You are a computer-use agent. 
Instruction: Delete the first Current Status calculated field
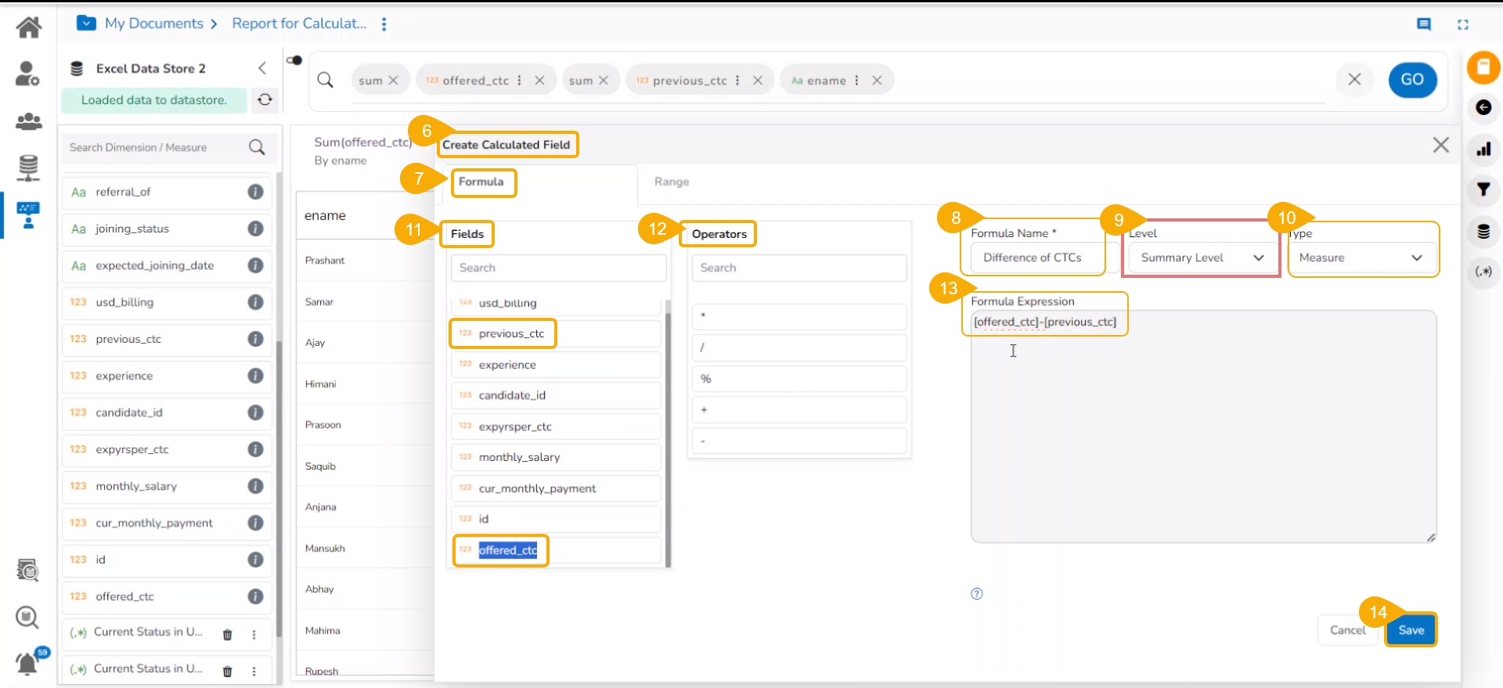(227, 634)
